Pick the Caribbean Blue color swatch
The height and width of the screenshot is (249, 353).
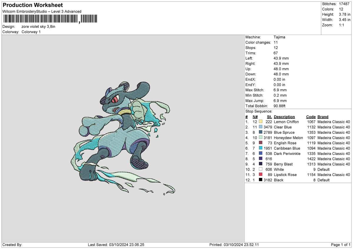[261, 148]
